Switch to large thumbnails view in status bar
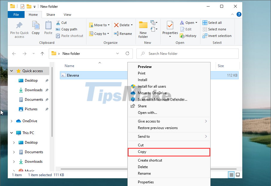 [238, 175]
